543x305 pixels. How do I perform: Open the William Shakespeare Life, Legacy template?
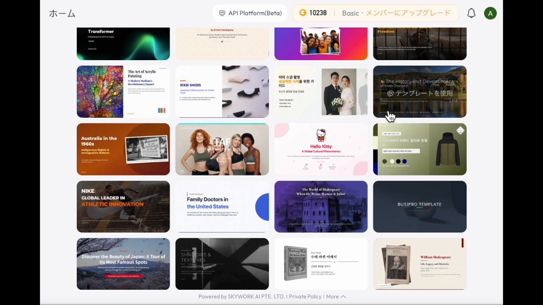tap(420, 264)
